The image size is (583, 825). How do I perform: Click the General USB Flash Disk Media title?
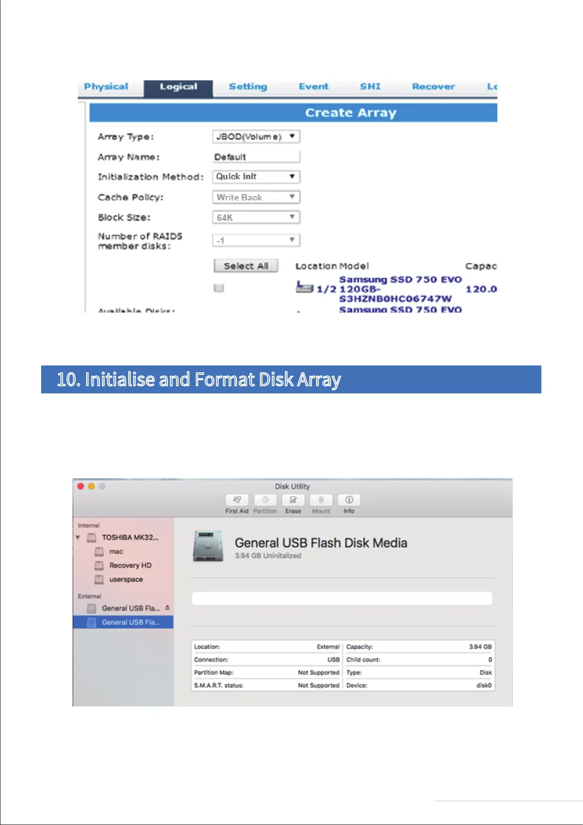point(321,543)
